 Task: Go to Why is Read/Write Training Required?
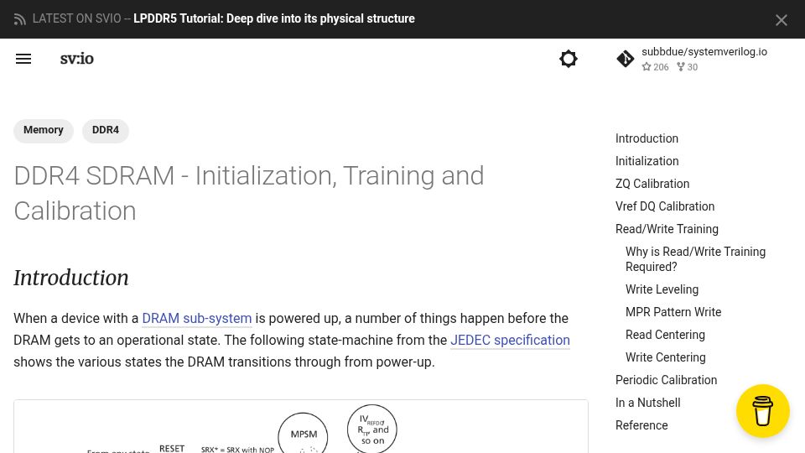click(695, 259)
